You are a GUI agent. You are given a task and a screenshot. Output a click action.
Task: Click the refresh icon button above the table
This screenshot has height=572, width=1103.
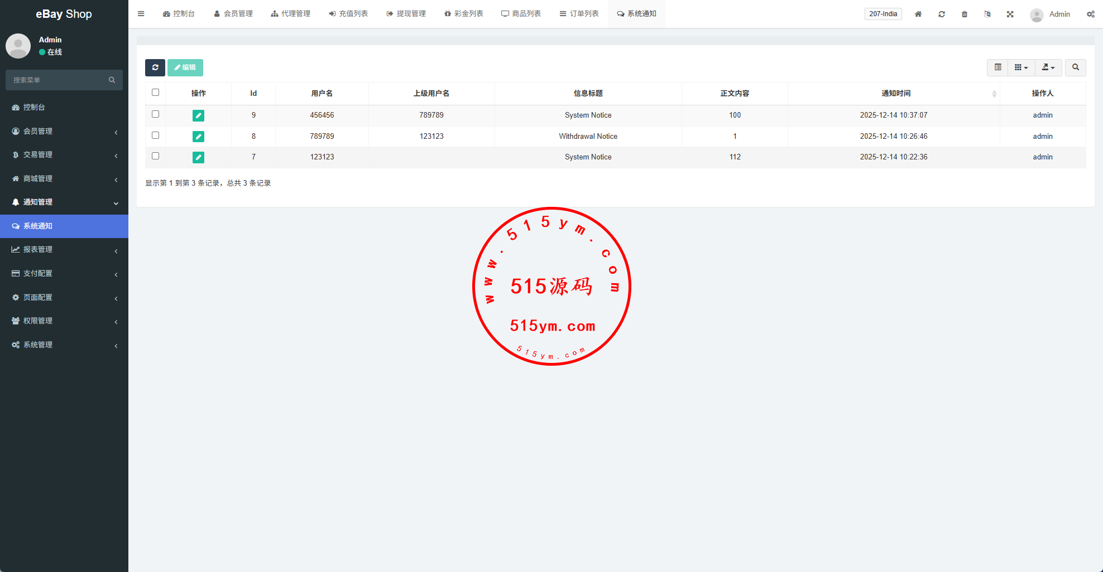(x=155, y=67)
